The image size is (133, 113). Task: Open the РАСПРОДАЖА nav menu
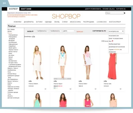pos(89,22)
